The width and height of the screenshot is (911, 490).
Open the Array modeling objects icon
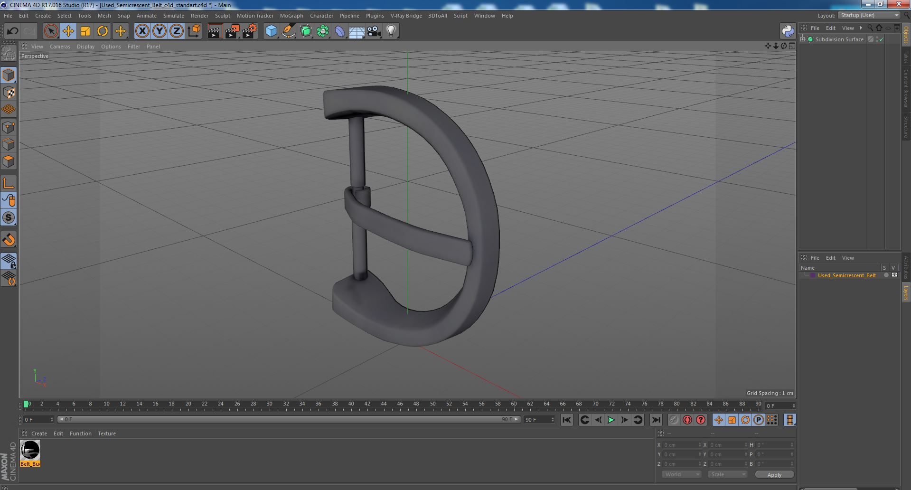coord(323,31)
